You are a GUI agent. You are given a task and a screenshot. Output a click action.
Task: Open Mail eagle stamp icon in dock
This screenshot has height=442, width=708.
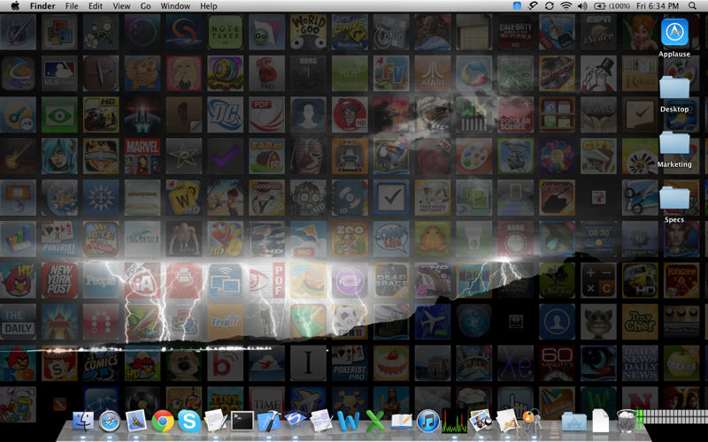coord(136,422)
